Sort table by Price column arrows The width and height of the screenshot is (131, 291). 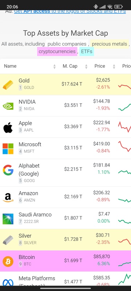point(114,67)
